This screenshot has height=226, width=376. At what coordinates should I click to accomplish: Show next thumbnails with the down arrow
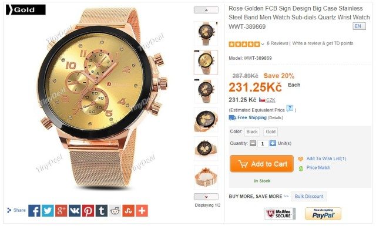[x=206, y=197]
